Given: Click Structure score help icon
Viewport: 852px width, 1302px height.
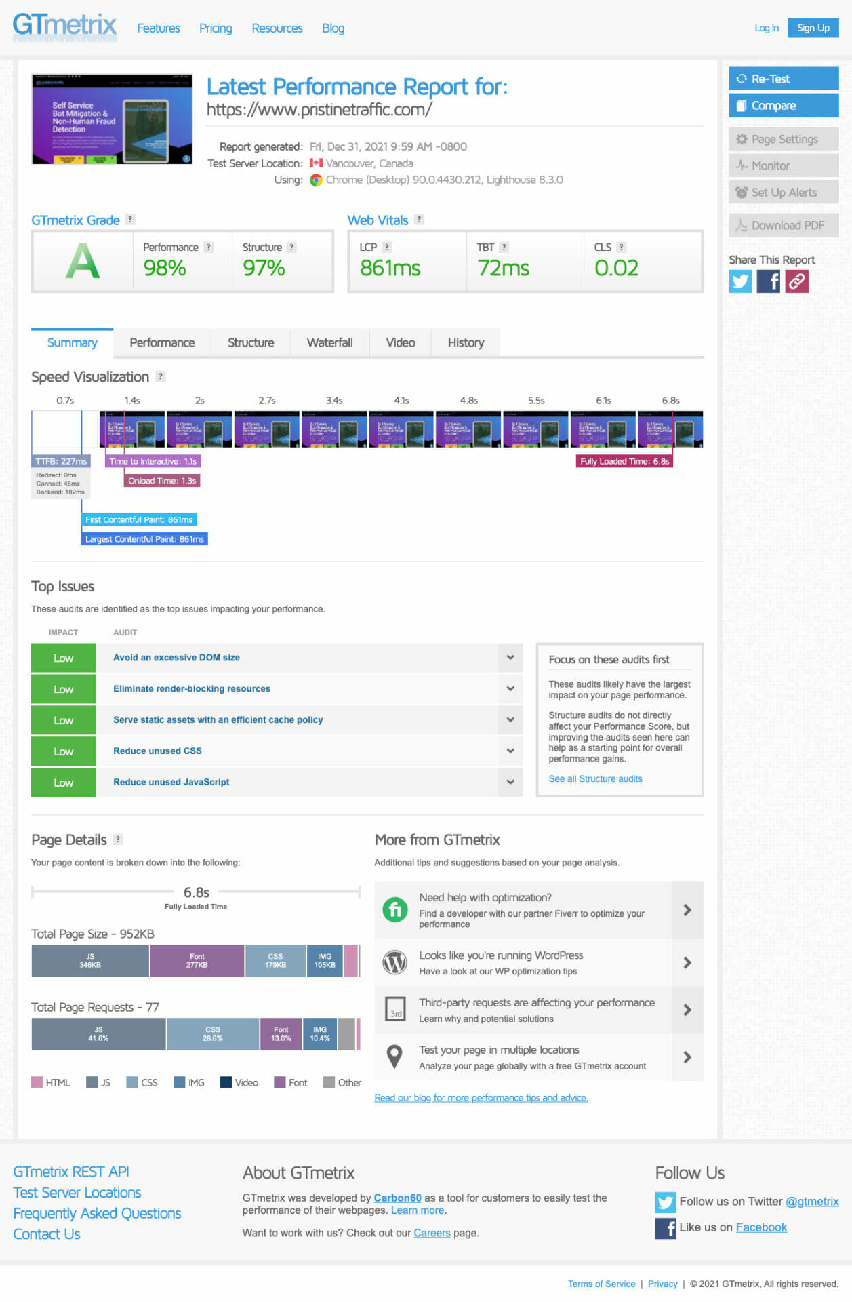Looking at the screenshot, I should click(x=291, y=248).
